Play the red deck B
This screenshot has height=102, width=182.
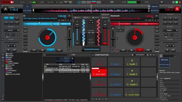(x=140, y=50)
